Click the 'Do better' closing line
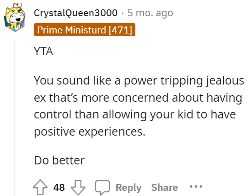The image size is (247, 196). (x=60, y=160)
